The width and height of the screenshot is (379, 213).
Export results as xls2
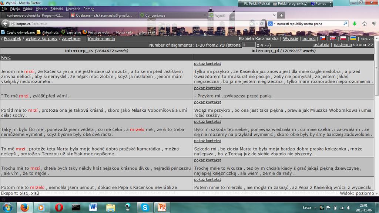[x=35, y=193]
